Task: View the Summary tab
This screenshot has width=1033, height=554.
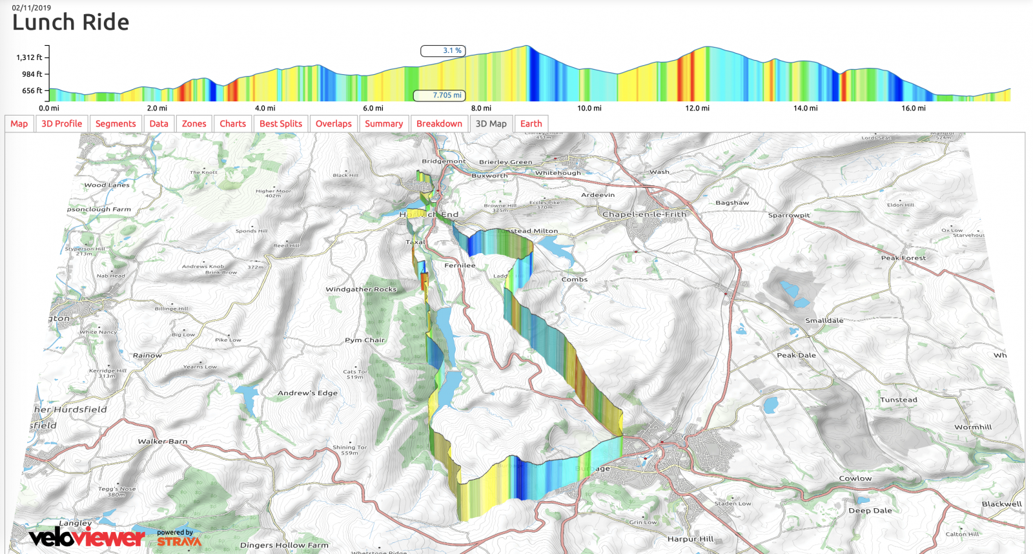Action: coord(384,123)
